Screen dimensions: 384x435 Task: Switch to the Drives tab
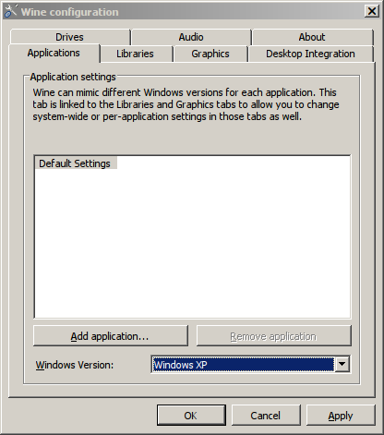[x=70, y=37]
